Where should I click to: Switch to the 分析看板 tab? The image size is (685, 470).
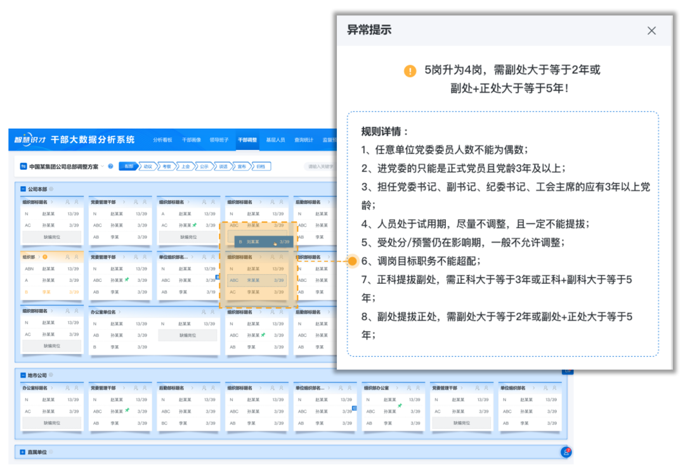pyautogui.click(x=162, y=140)
